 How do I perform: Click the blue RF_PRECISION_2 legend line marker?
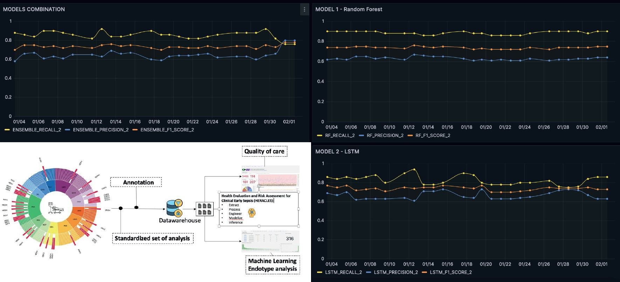click(361, 136)
